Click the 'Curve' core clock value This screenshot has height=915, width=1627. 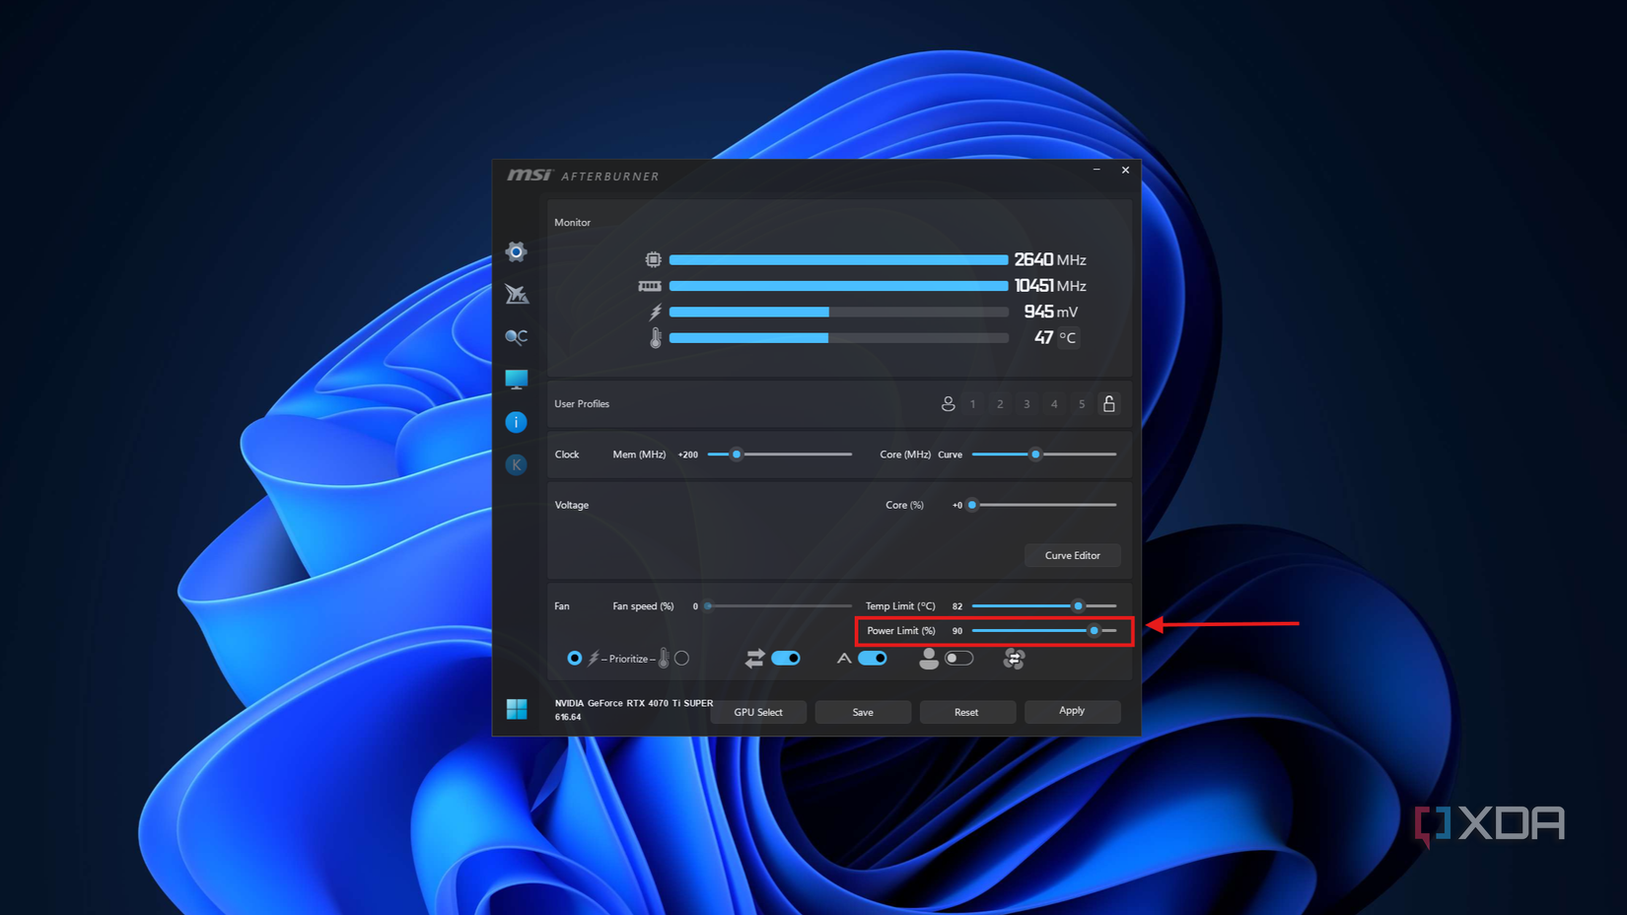[x=951, y=455]
